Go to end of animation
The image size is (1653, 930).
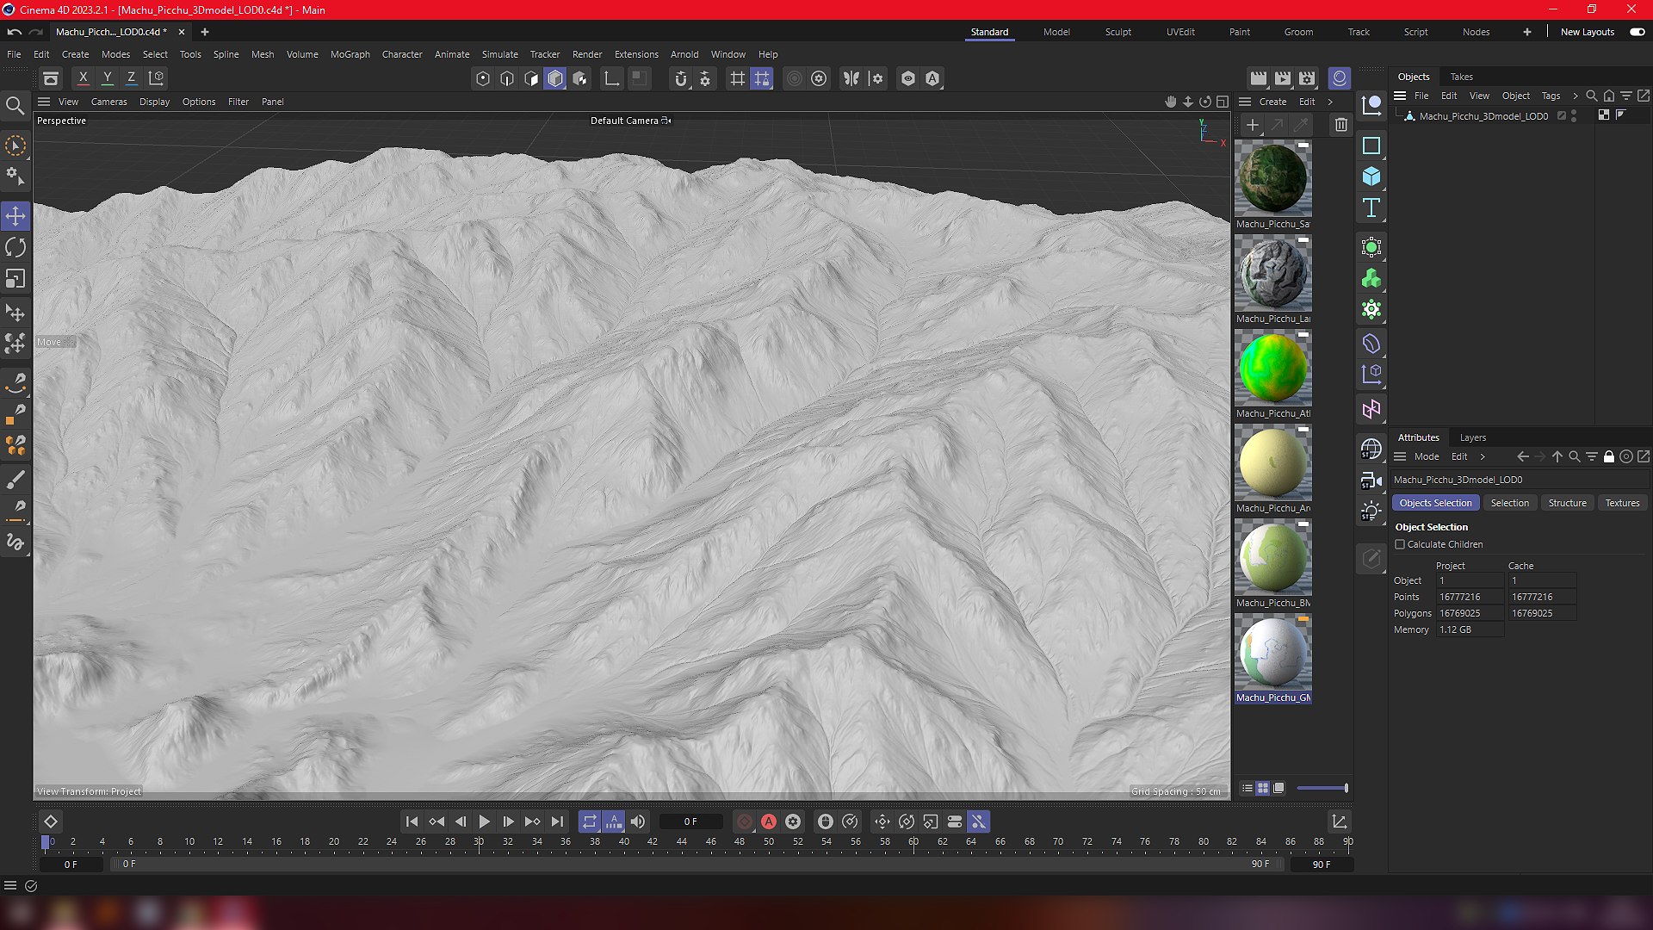click(557, 821)
